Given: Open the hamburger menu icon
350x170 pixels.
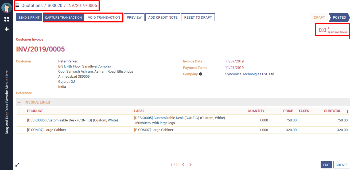Looking at the screenshot, I should pyautogui.click(x=17, y=5).
